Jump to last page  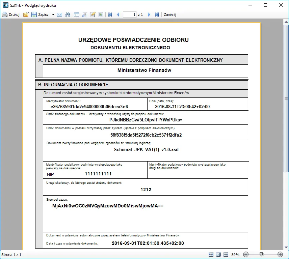tap(157, 15)
